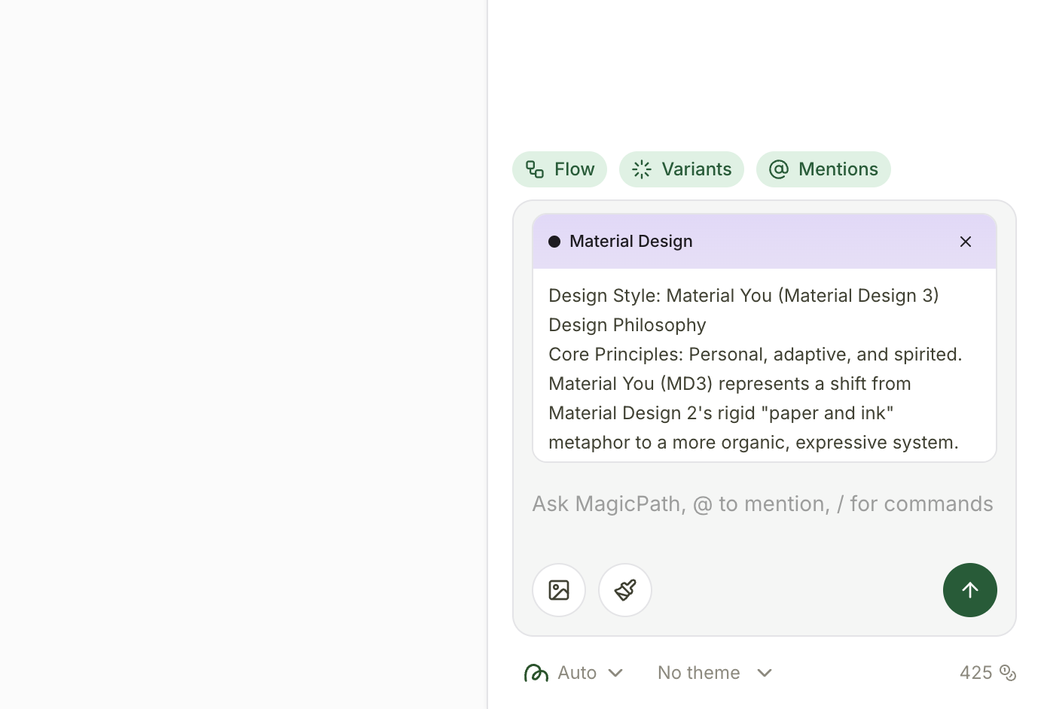Focus the Ask MagicPath input field
The image size is (1041, 709).
762,504
